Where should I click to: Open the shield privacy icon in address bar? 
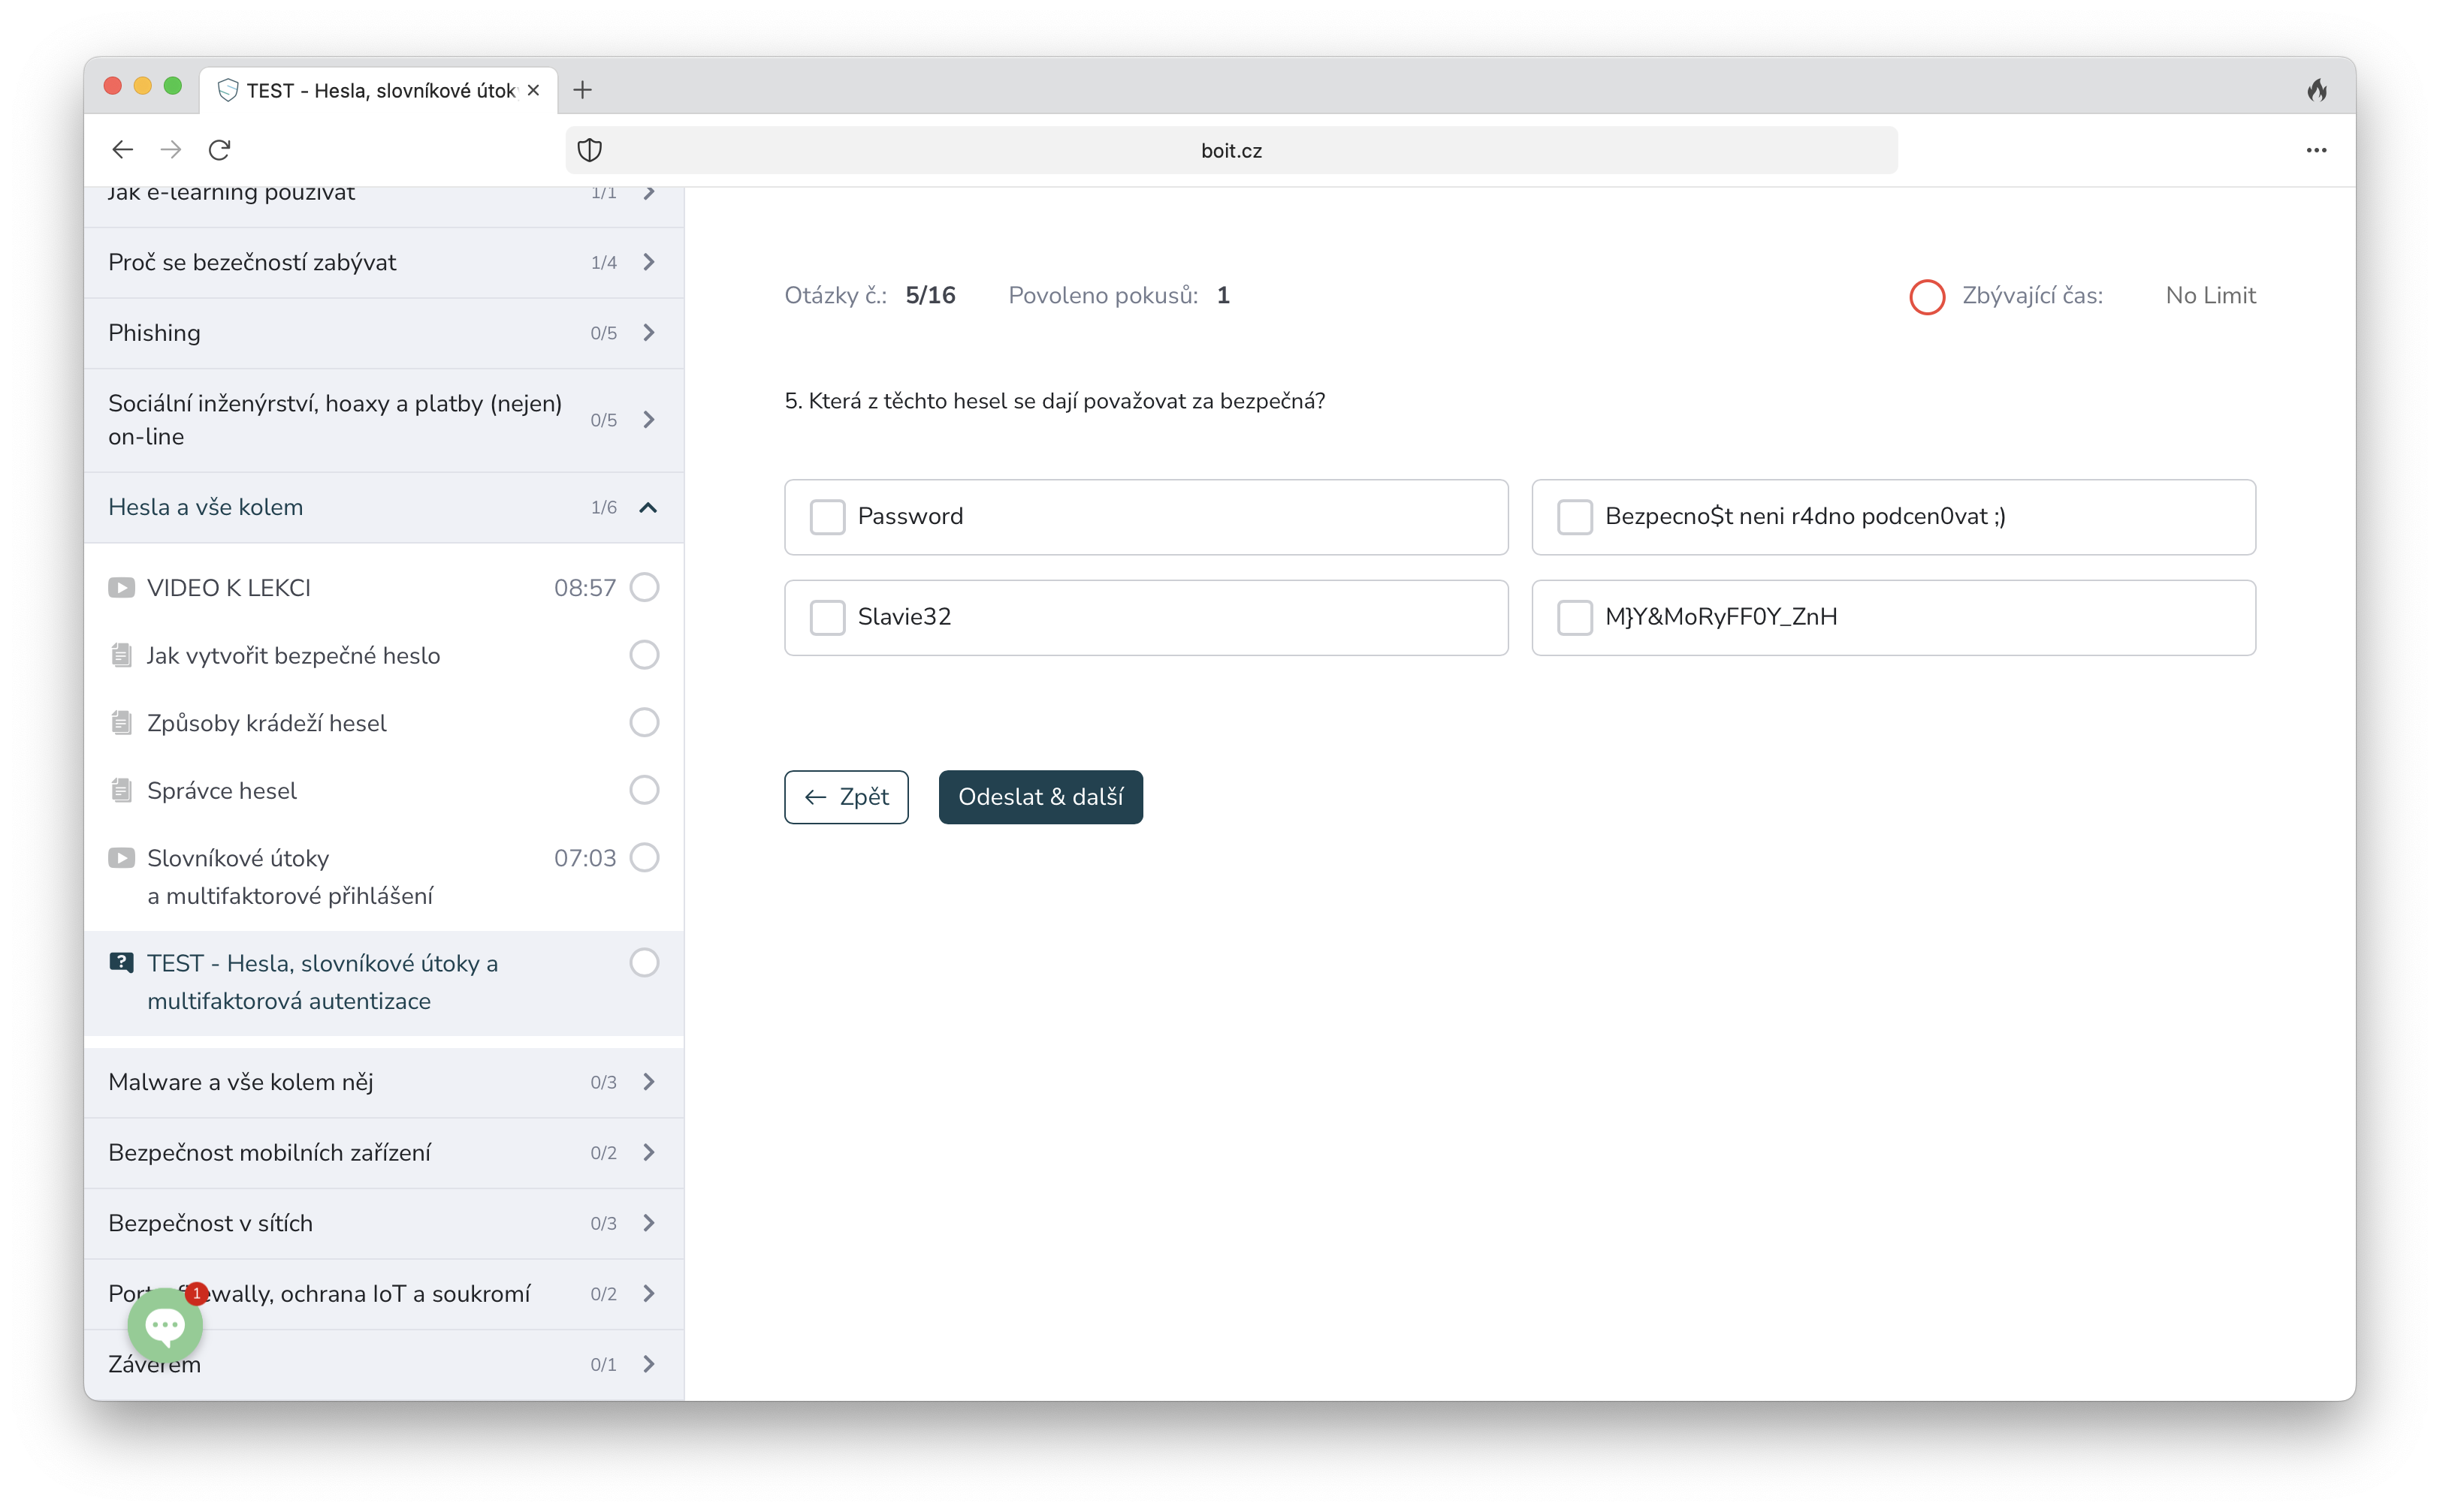[589, 150]
